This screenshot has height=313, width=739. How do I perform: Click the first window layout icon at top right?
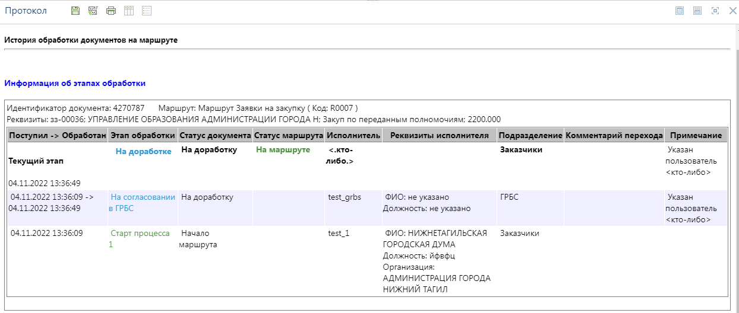coord(680,11)
